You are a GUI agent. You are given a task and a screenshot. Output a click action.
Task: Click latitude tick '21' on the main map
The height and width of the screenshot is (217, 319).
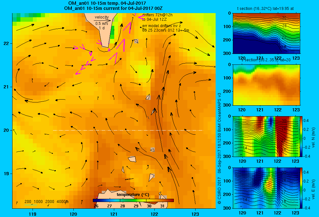[x=6, y=87]
